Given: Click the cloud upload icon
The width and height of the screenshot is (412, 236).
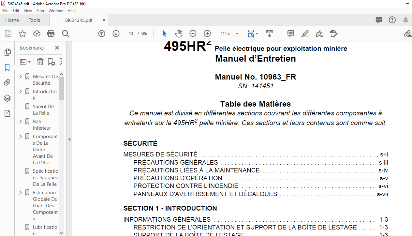Looking at the screenshot, I should pos(37,34).
